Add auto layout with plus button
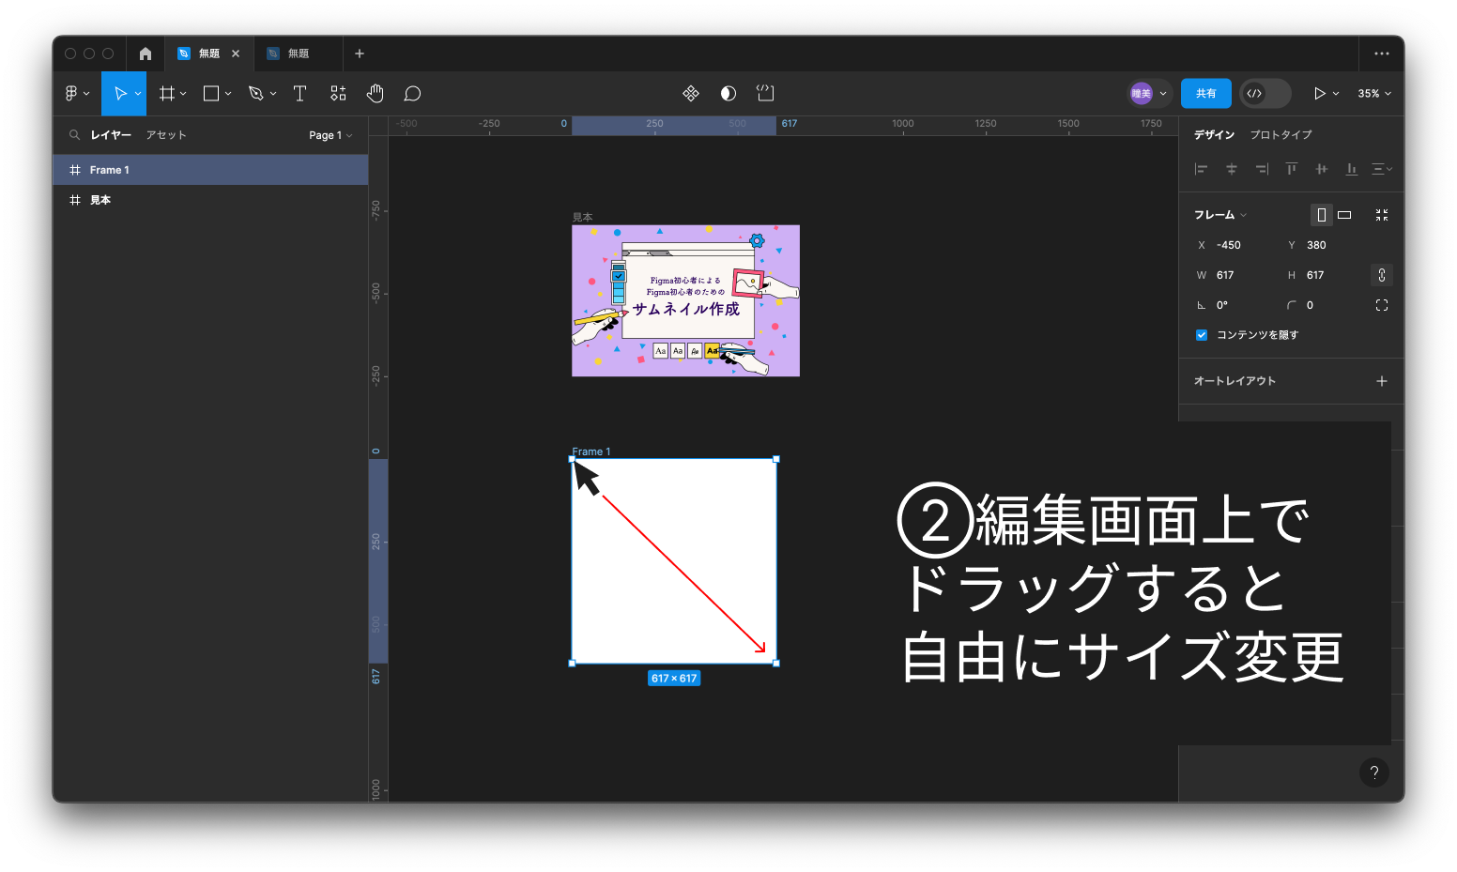Image resolution: width=1457 pixels, height=872 pixels. pos(1381,381)
